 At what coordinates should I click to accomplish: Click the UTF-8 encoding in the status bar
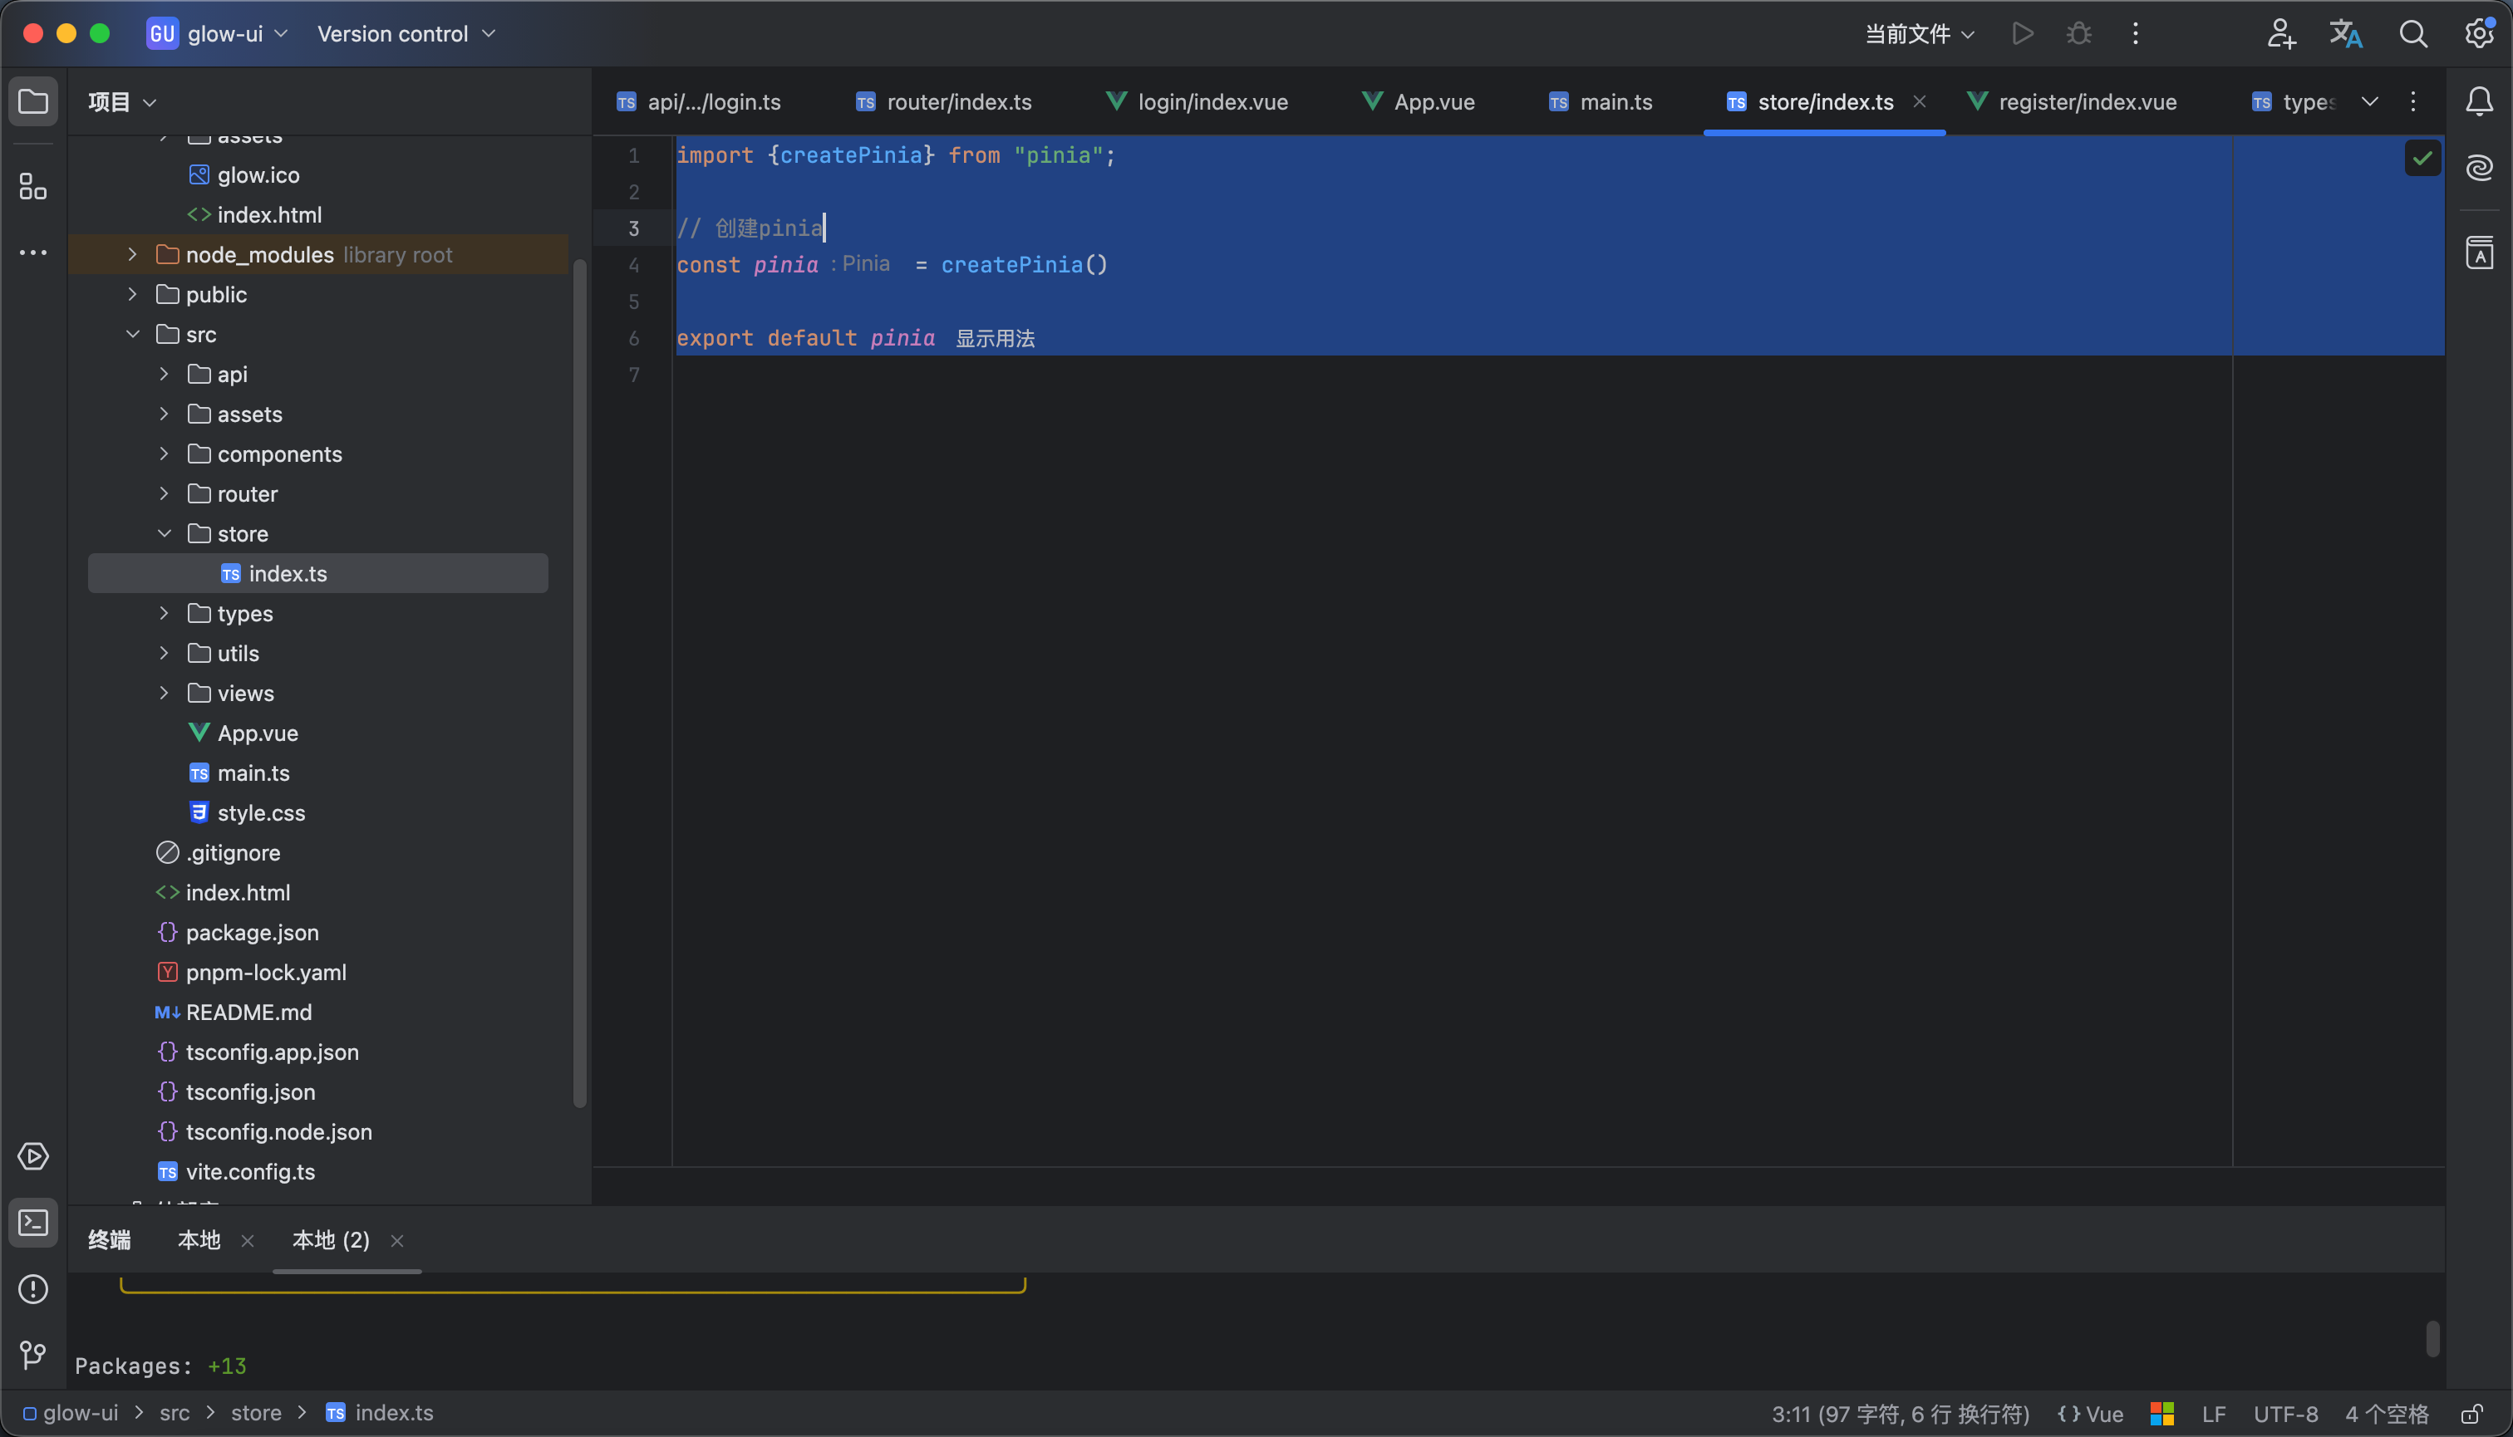pyautogui.click(x=2285, y=1415)
